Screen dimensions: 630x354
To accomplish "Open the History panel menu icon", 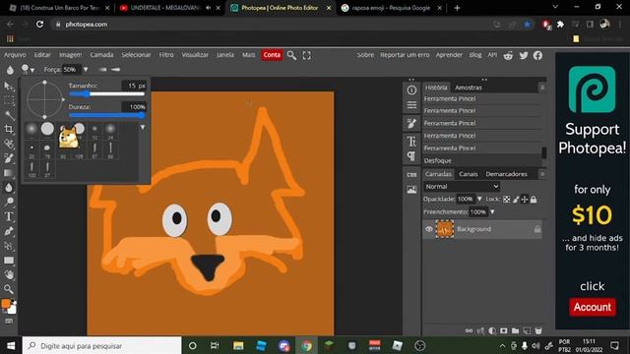I will pos(541,88).
